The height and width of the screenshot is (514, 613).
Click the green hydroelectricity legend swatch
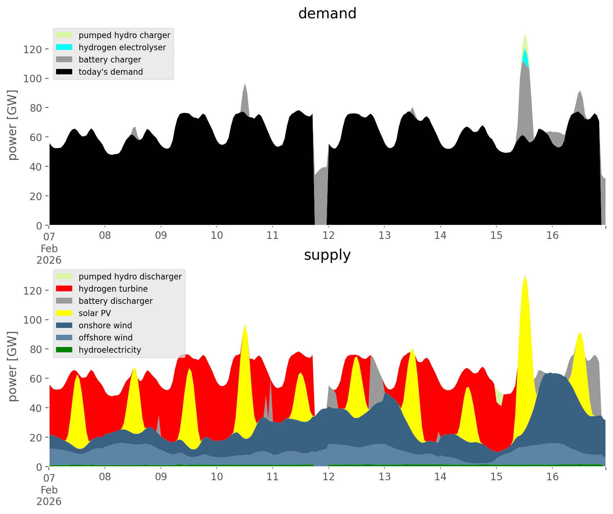[x=64, y=350]
